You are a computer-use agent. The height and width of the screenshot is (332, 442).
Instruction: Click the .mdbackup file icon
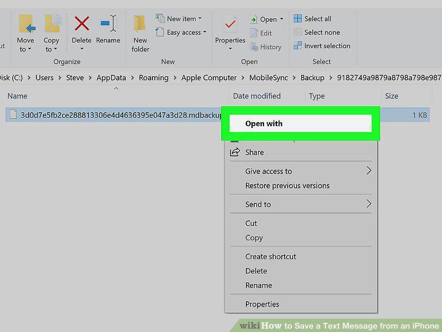point(13,115)
